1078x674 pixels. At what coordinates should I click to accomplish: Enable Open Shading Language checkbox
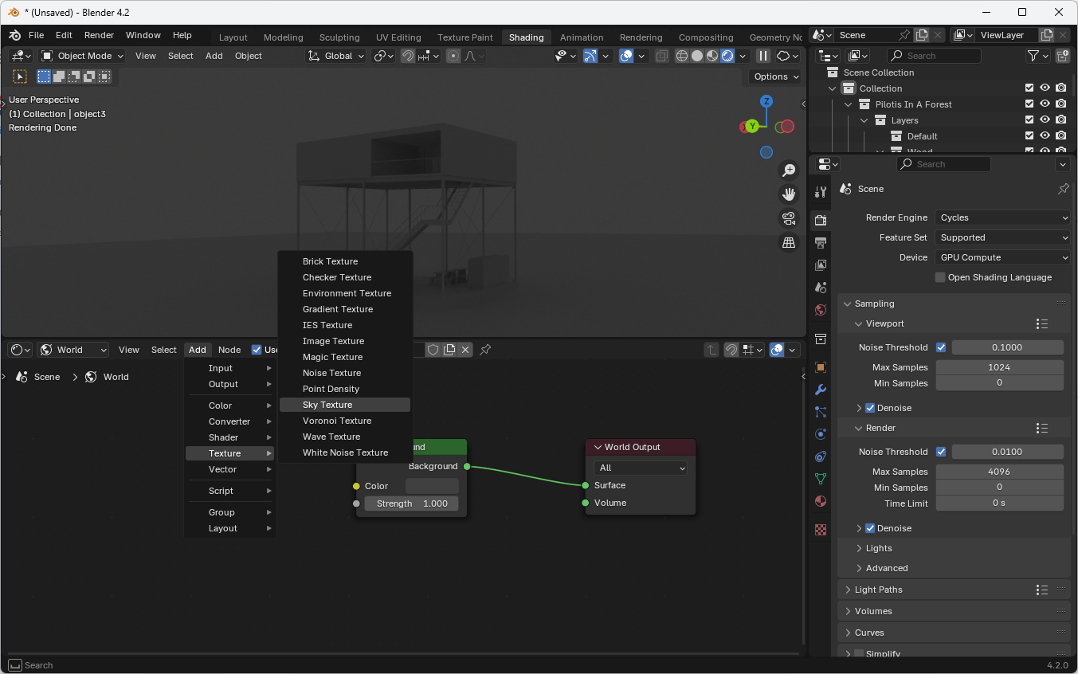(940, 277)
